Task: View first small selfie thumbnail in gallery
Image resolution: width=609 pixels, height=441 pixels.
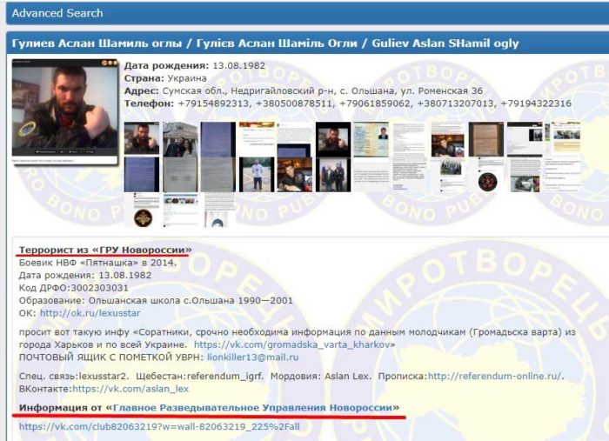Action: point(142,138)
